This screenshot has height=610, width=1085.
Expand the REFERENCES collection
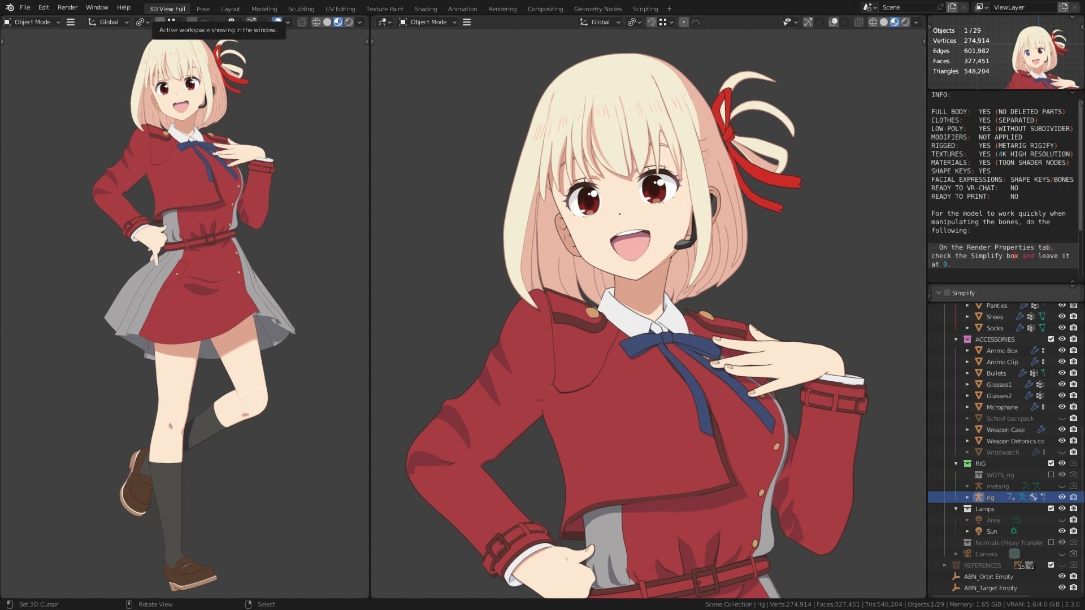pyautogui.click(x=945, y=565)
